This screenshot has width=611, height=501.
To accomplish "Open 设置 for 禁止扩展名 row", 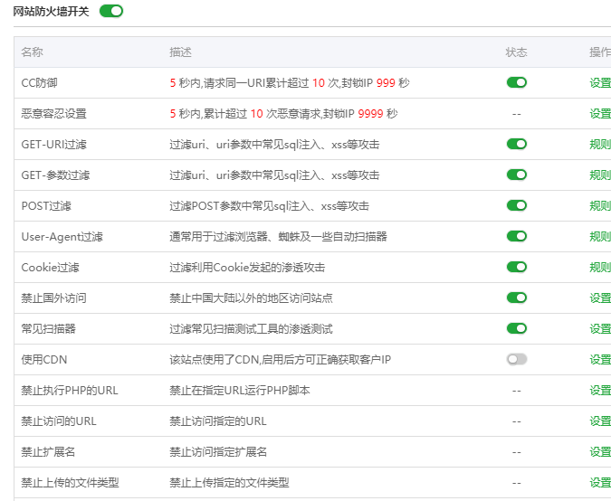I will [x=600, y=451].
